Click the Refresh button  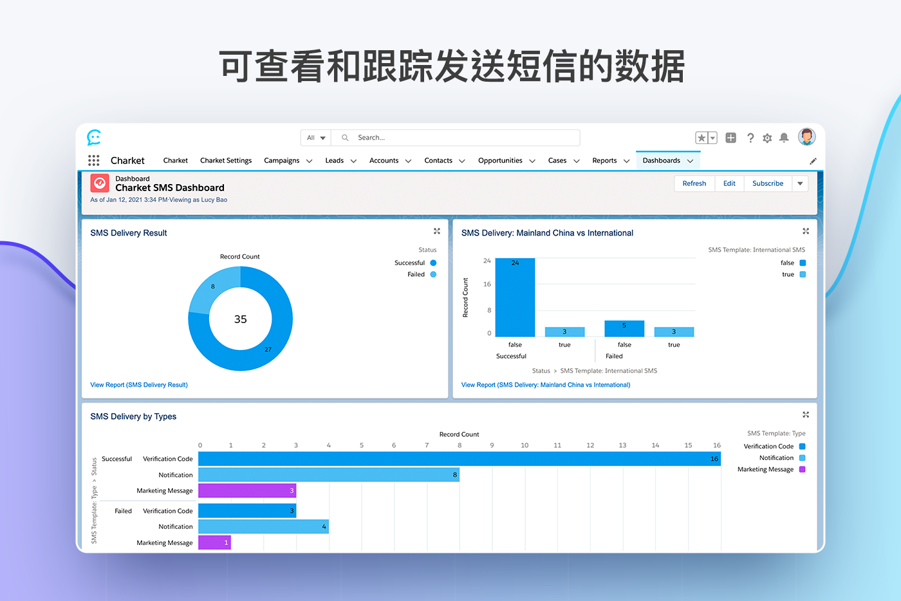[694, 183]
